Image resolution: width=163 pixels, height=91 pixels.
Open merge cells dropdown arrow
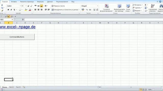[x=79, y=10]
